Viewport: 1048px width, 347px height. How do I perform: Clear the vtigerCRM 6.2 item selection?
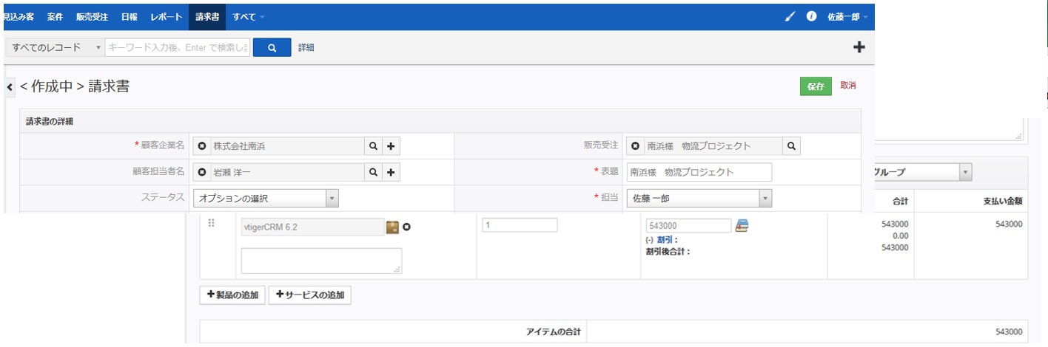point(406,227)
